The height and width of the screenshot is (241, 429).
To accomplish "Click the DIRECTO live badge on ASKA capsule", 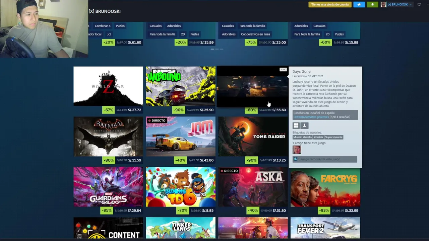I will point(229,171).
